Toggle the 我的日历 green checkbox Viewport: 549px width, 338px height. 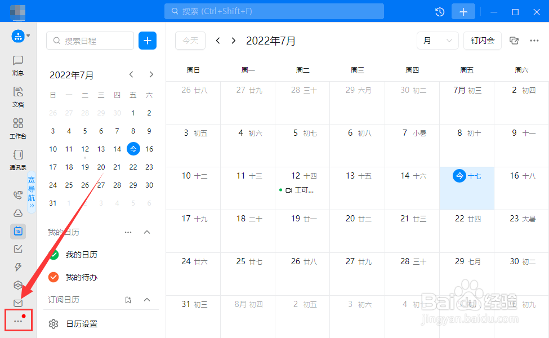(x=54, y=255)
